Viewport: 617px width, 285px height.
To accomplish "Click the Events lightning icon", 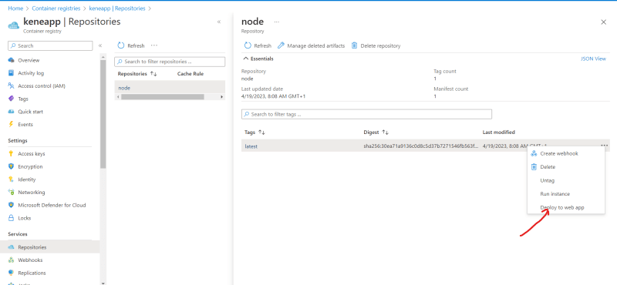I will coord(11,124).
